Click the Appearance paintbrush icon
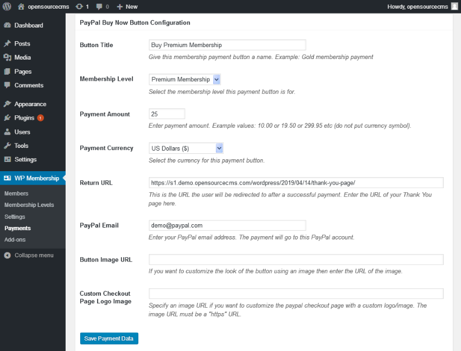 (x=8, y=104)
